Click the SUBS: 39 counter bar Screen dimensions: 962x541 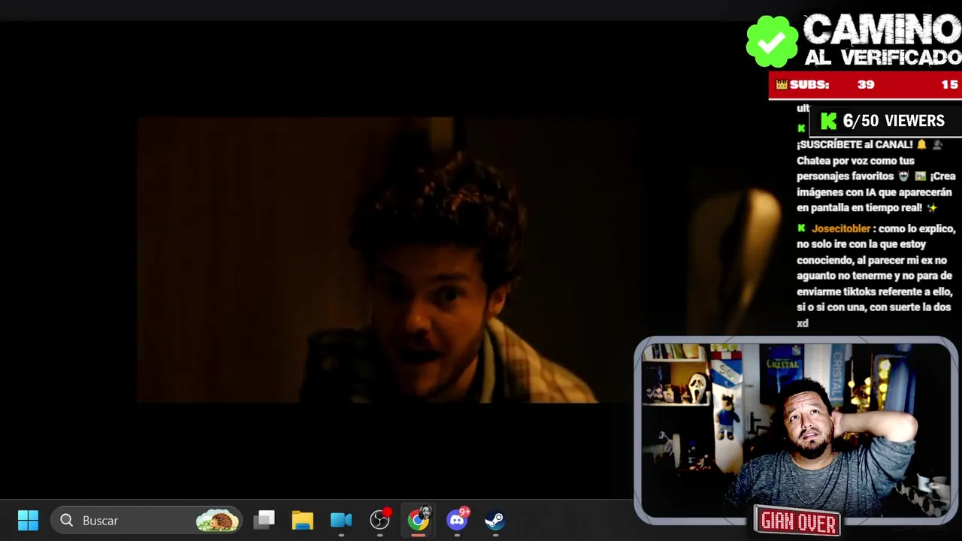point(865,85)
